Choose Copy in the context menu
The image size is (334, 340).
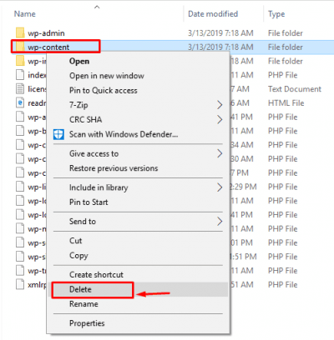(78, 256)
